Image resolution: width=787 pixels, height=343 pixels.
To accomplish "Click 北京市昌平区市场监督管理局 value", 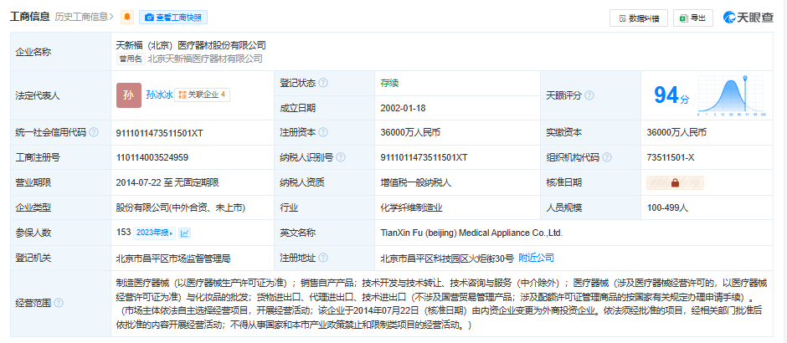I will point(172,259).
